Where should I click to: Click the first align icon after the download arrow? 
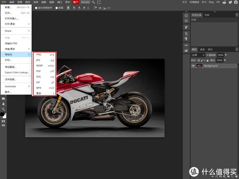click(x=74, y=8)
